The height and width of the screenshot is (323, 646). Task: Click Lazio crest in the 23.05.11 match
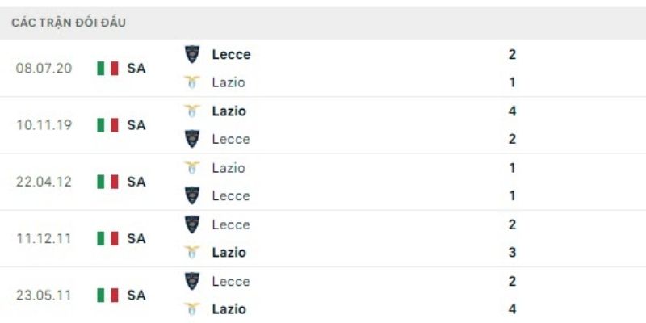click(192, 308)
